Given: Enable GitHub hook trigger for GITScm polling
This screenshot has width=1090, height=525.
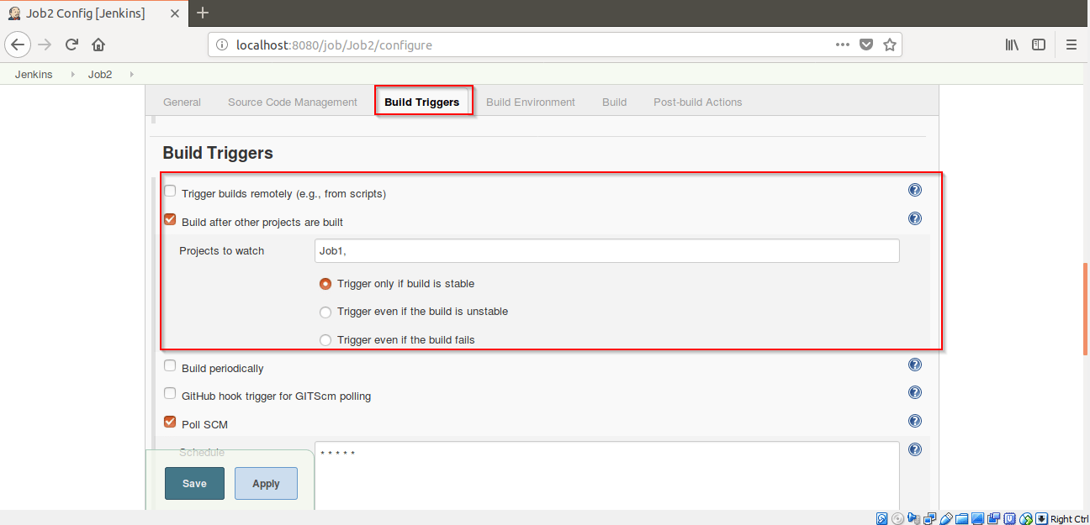Looking at the screenshot, I should click(170, 393).
